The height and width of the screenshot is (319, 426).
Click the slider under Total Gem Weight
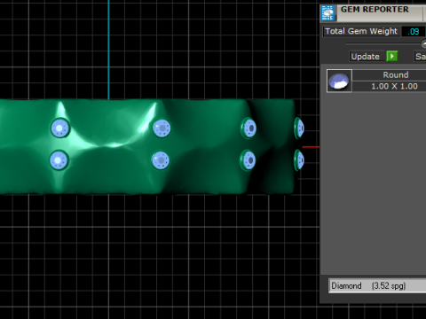[386, 44]
